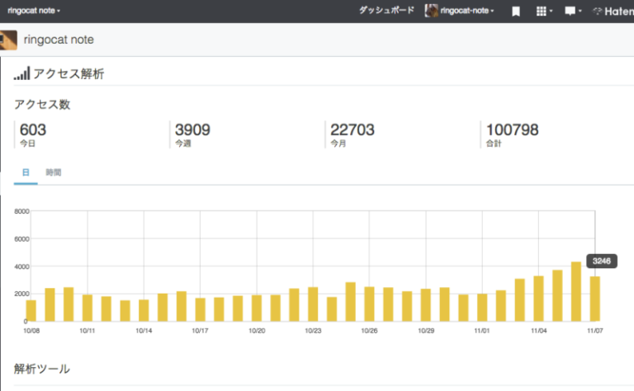
Task: Click the blog thumbnail beside ringocat note
Action: (8, 40)
